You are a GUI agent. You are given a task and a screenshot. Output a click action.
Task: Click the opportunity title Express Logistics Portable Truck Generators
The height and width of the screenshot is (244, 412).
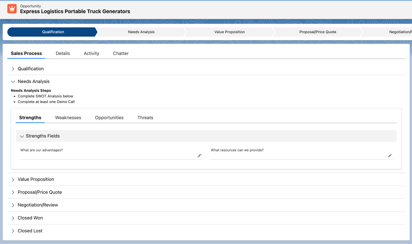(x=75, y=11)
